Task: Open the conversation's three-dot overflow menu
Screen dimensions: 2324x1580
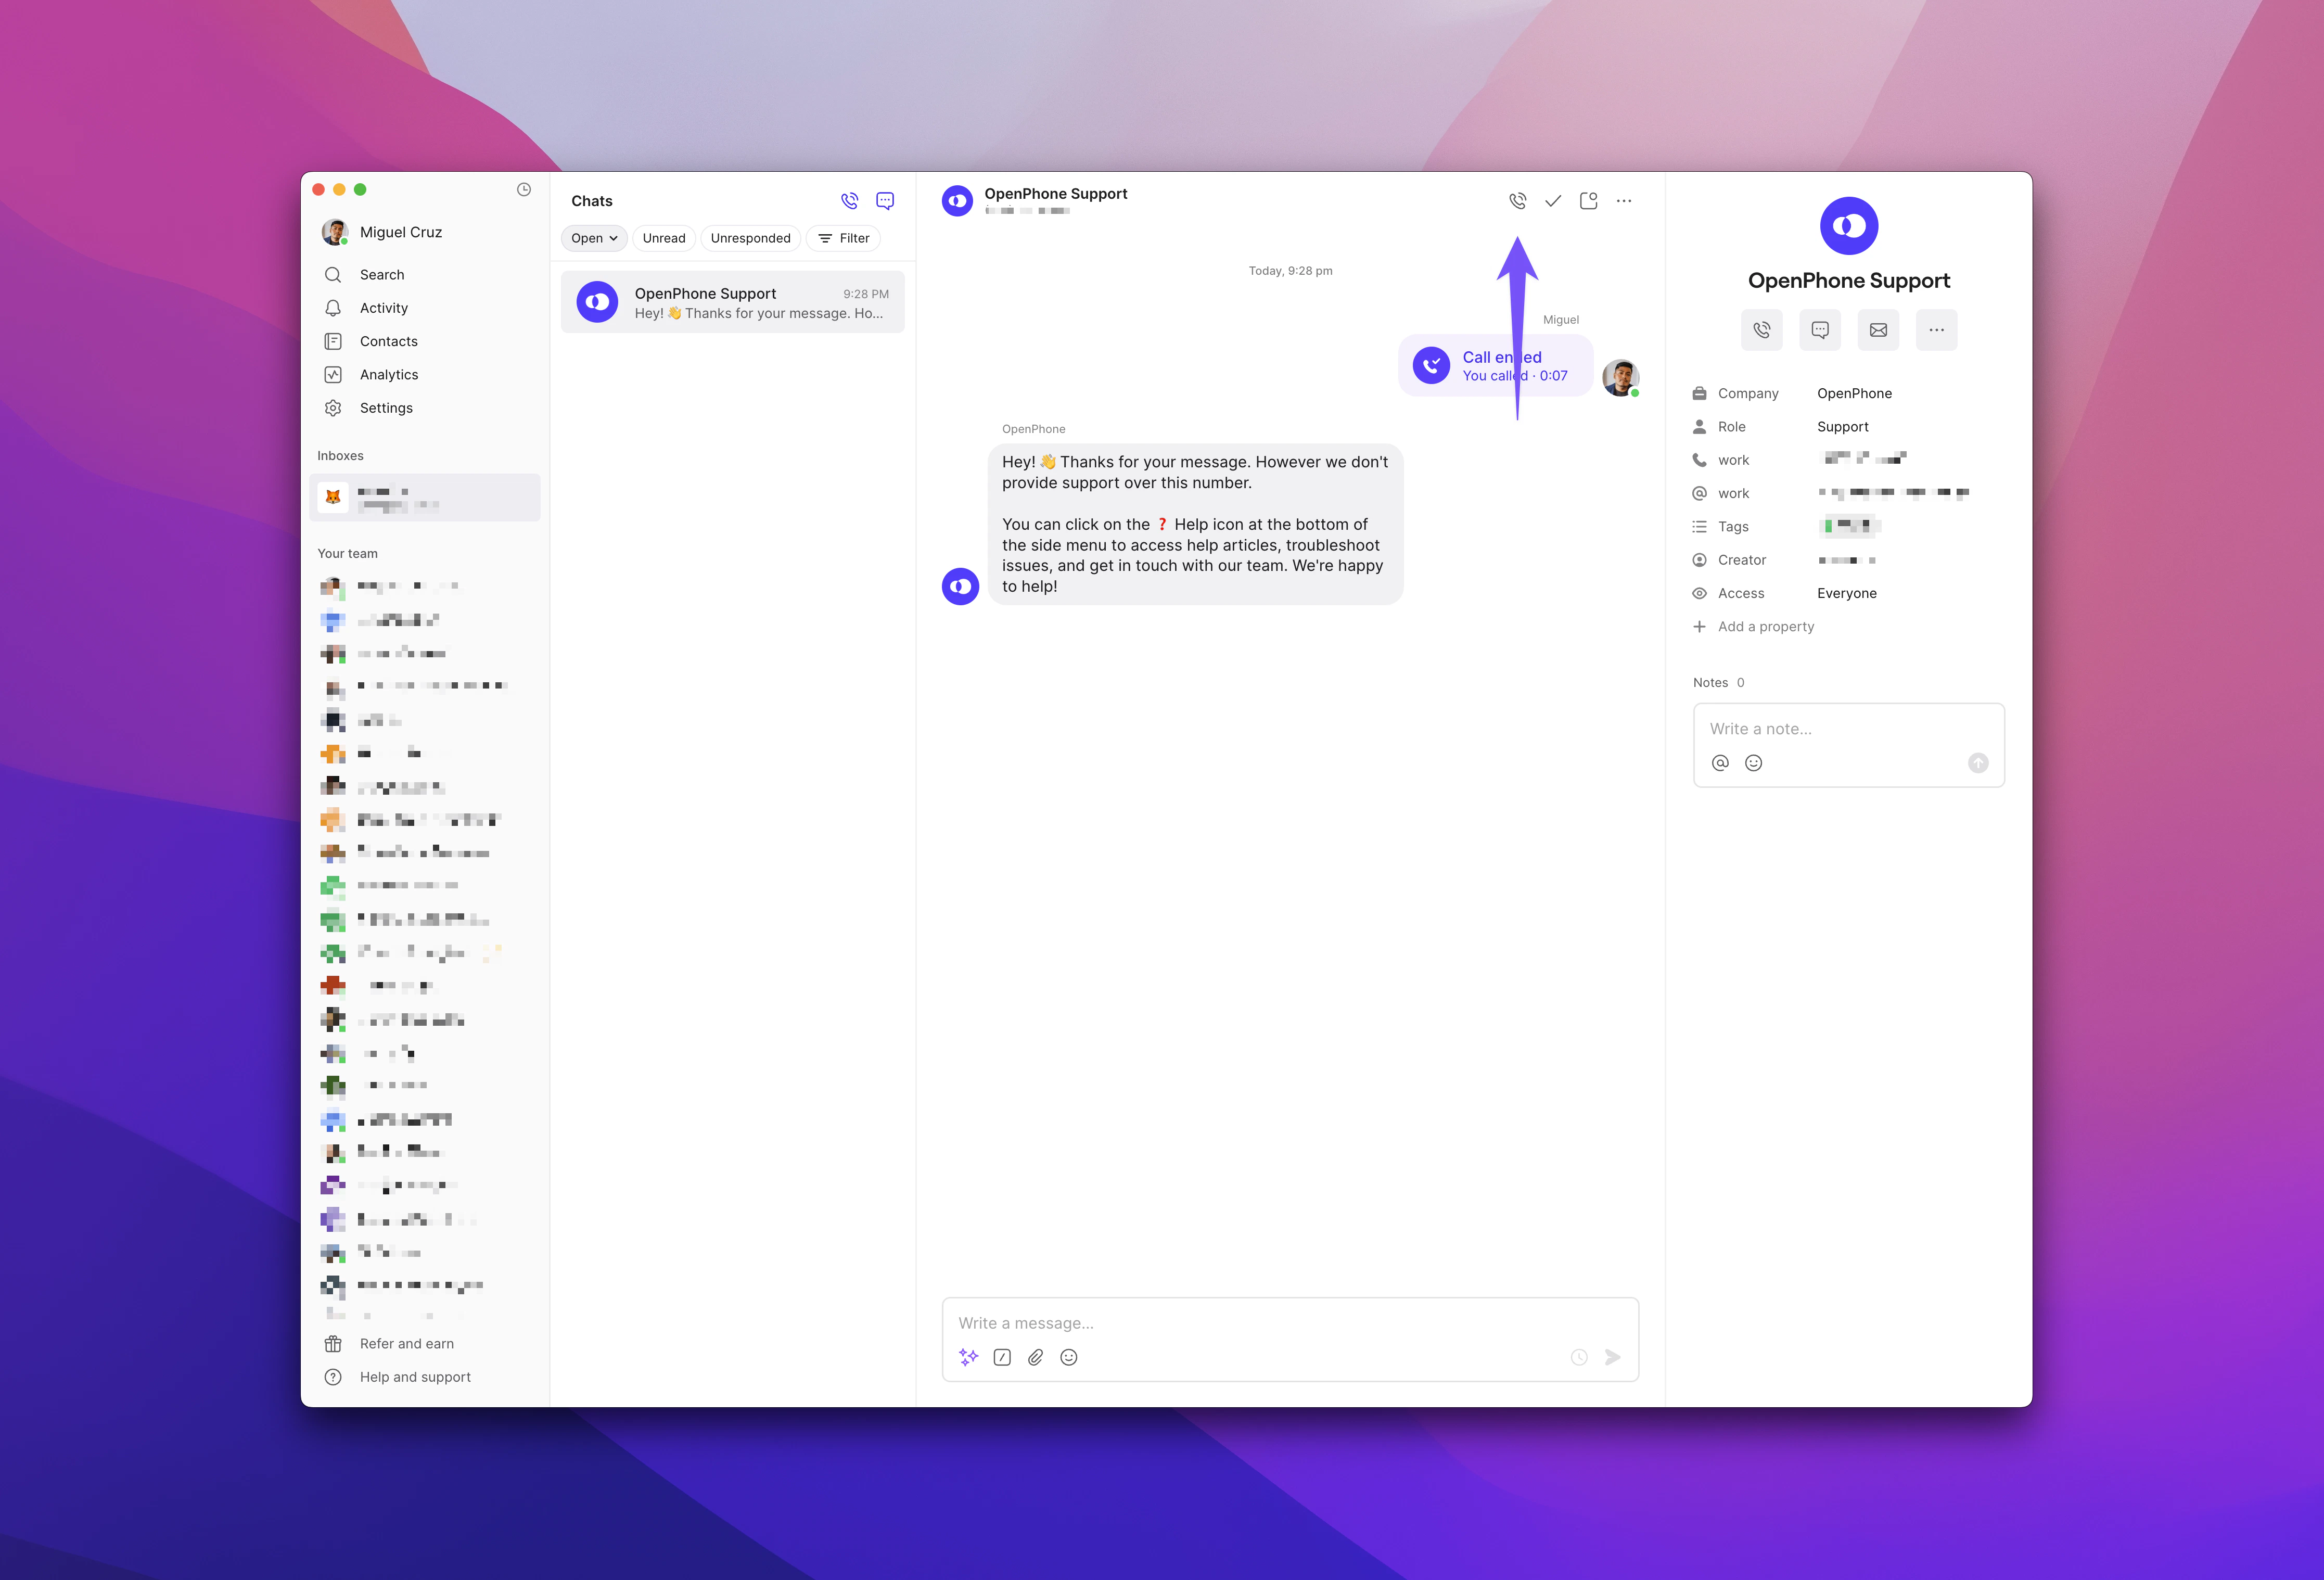Action: [x=1623, y=200]
